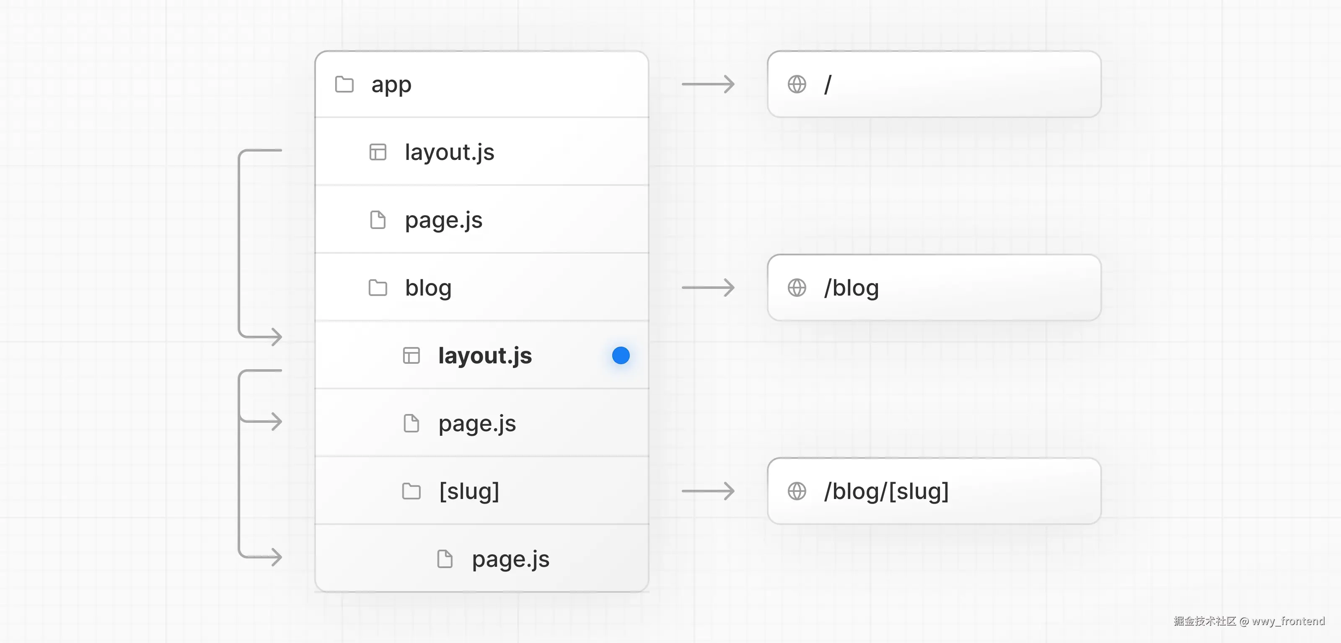Click the [slug] folder icon
Viewport: 1341px width, 643px height.
[411, 491]
